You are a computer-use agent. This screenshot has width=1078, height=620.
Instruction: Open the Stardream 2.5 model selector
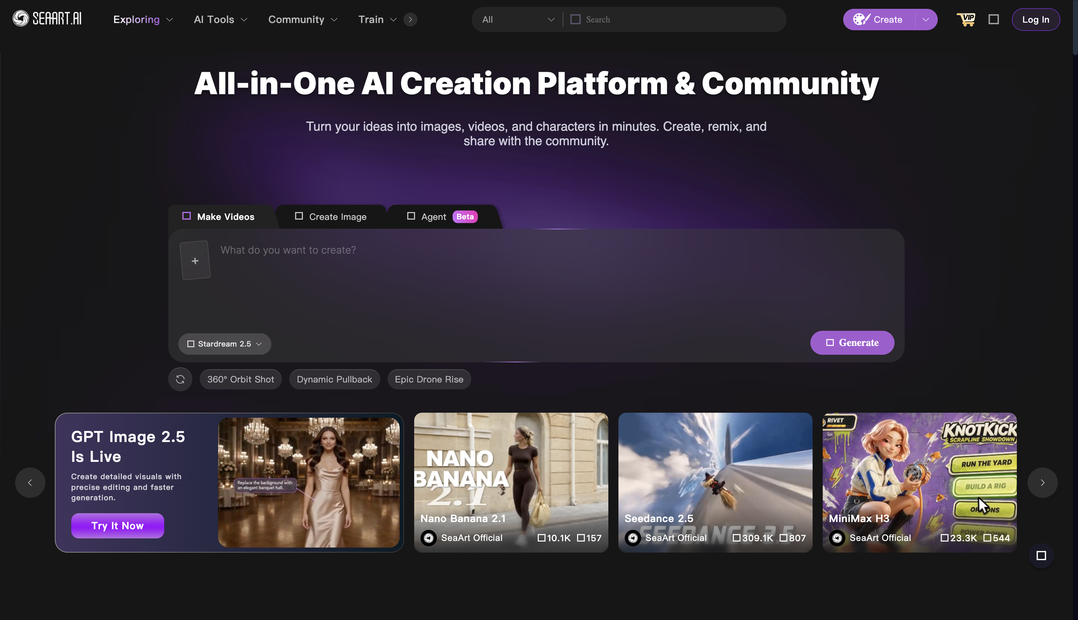coord(224,344)
